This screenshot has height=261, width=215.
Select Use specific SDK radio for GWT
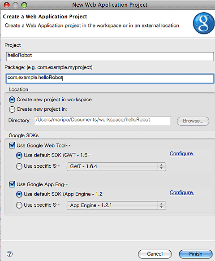(x=19, y=166)
